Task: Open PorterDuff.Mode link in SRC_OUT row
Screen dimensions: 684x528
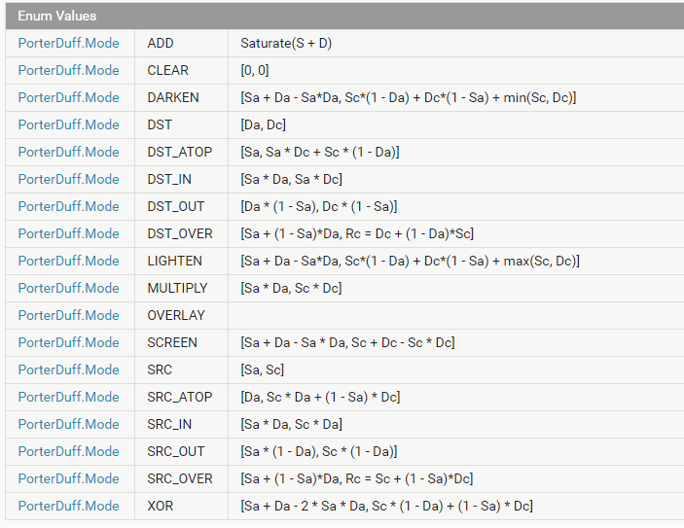Action: (68, 451)
